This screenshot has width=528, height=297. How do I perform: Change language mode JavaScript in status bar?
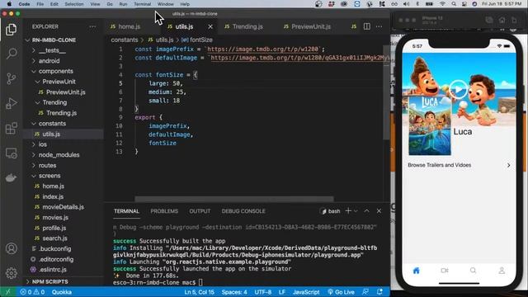[x=306, y=292]
